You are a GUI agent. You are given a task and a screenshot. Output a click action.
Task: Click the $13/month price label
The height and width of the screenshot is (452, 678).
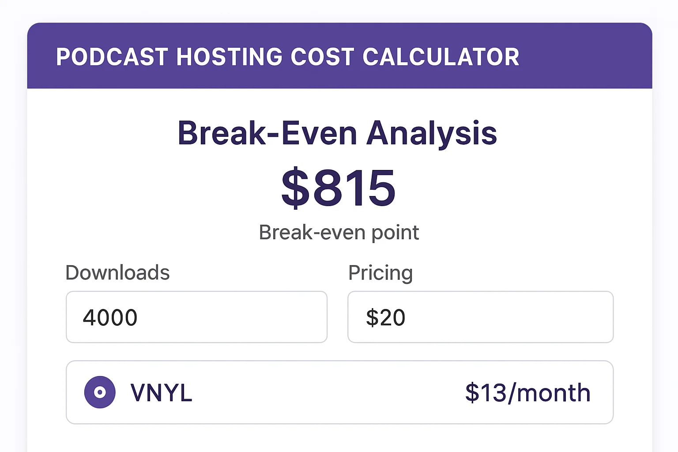click(527, 392)
